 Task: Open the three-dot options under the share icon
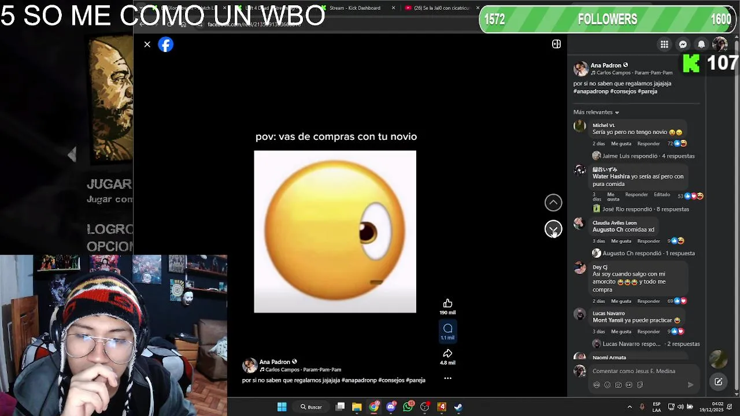click(447, 378)
